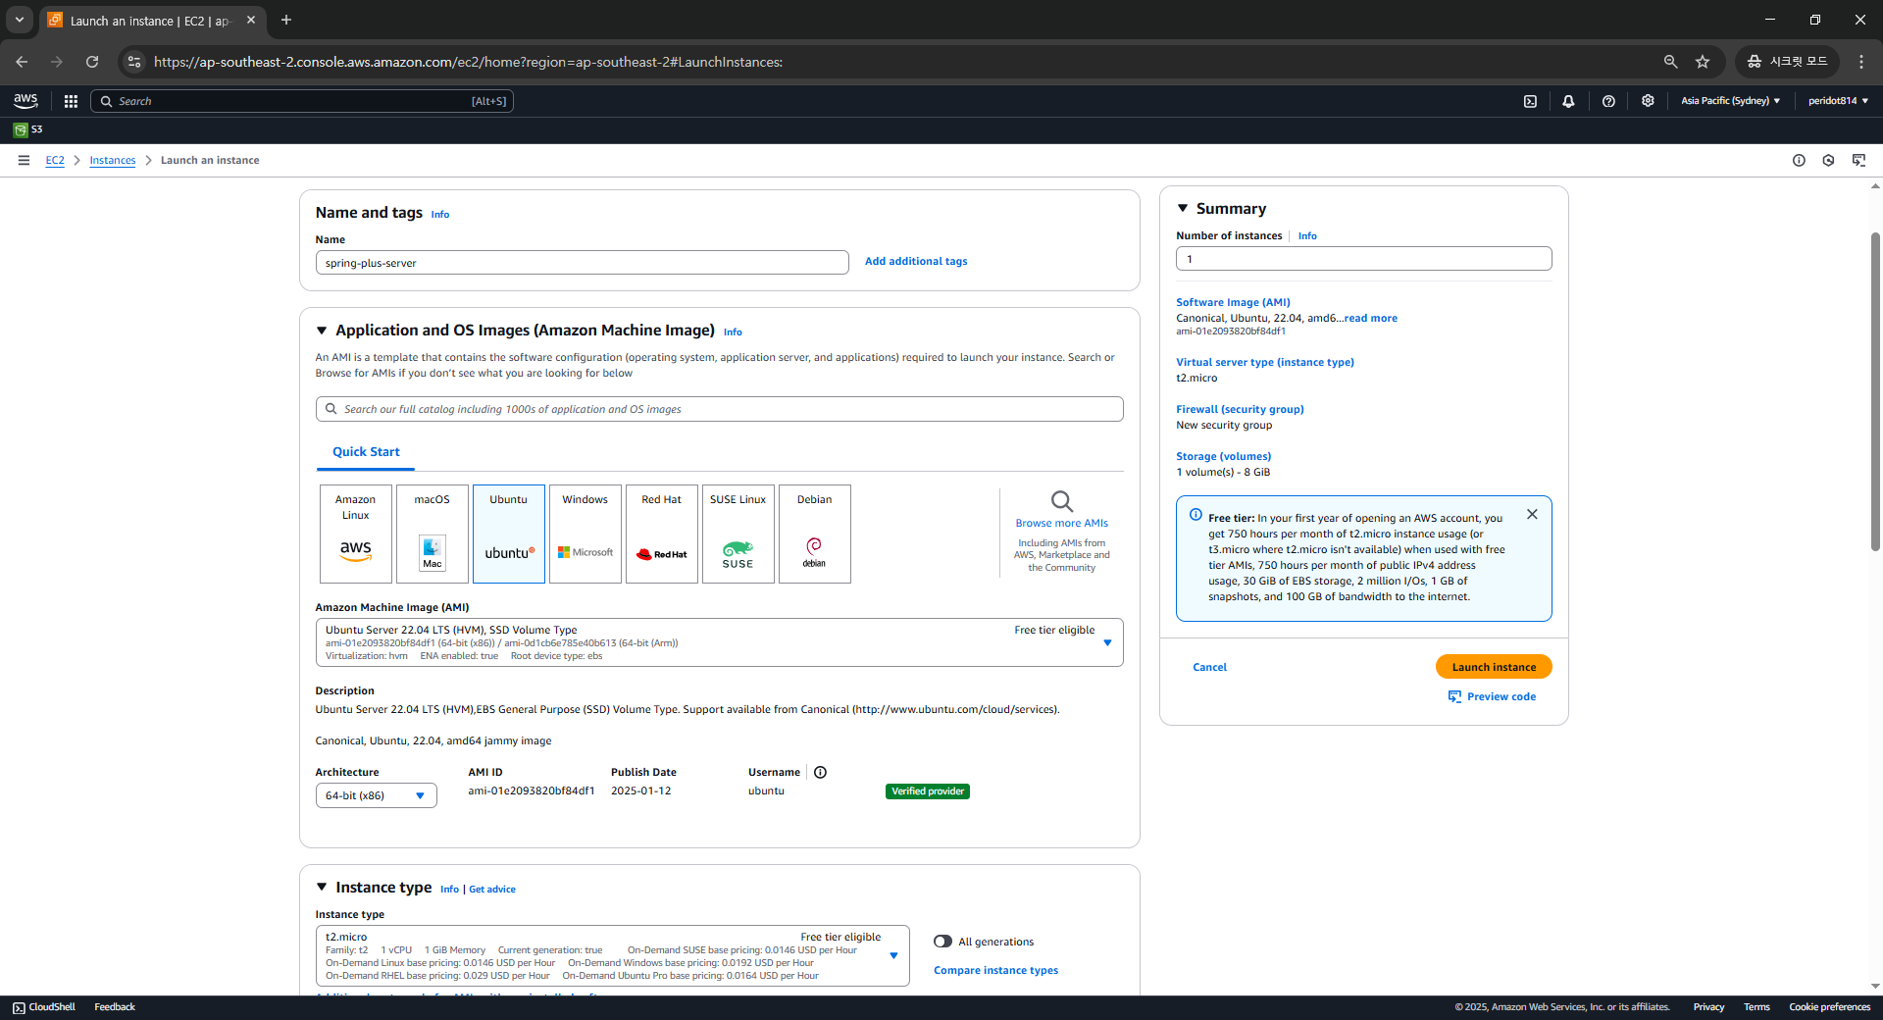This screenshot has width=1883, height=1020.
Task: Open the browser tab search dropdown
Action: [19, 20]
